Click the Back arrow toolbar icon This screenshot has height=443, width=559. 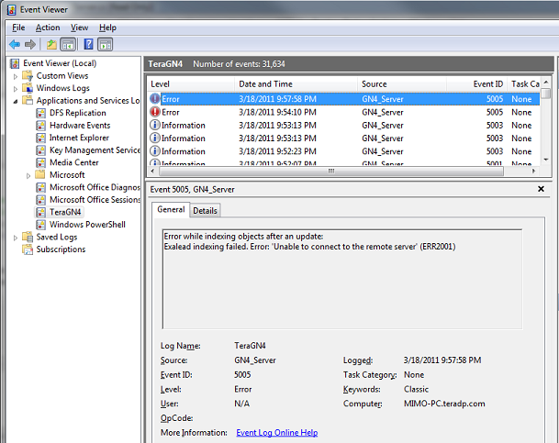[15, 45]
